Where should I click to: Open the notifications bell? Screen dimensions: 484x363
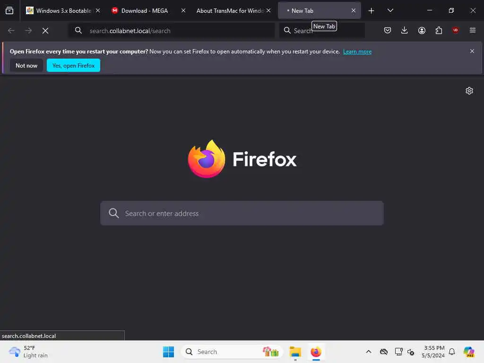tap(452, 352)
